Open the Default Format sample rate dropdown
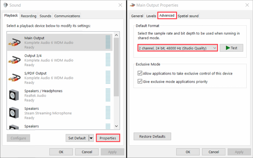 tap(178, 48)
